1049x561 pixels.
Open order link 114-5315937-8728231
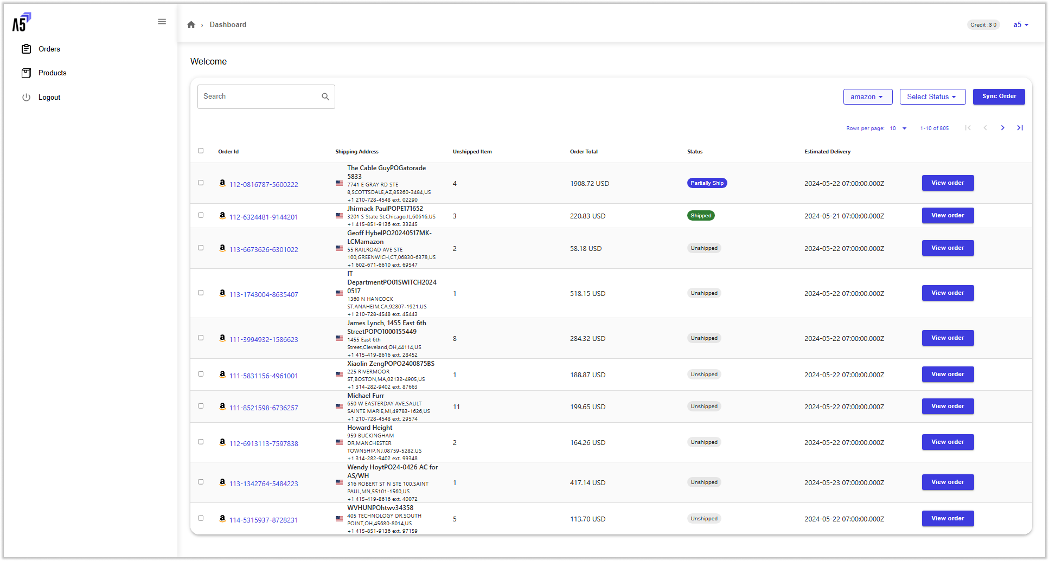pyautogui.click(x=264, y=520)
